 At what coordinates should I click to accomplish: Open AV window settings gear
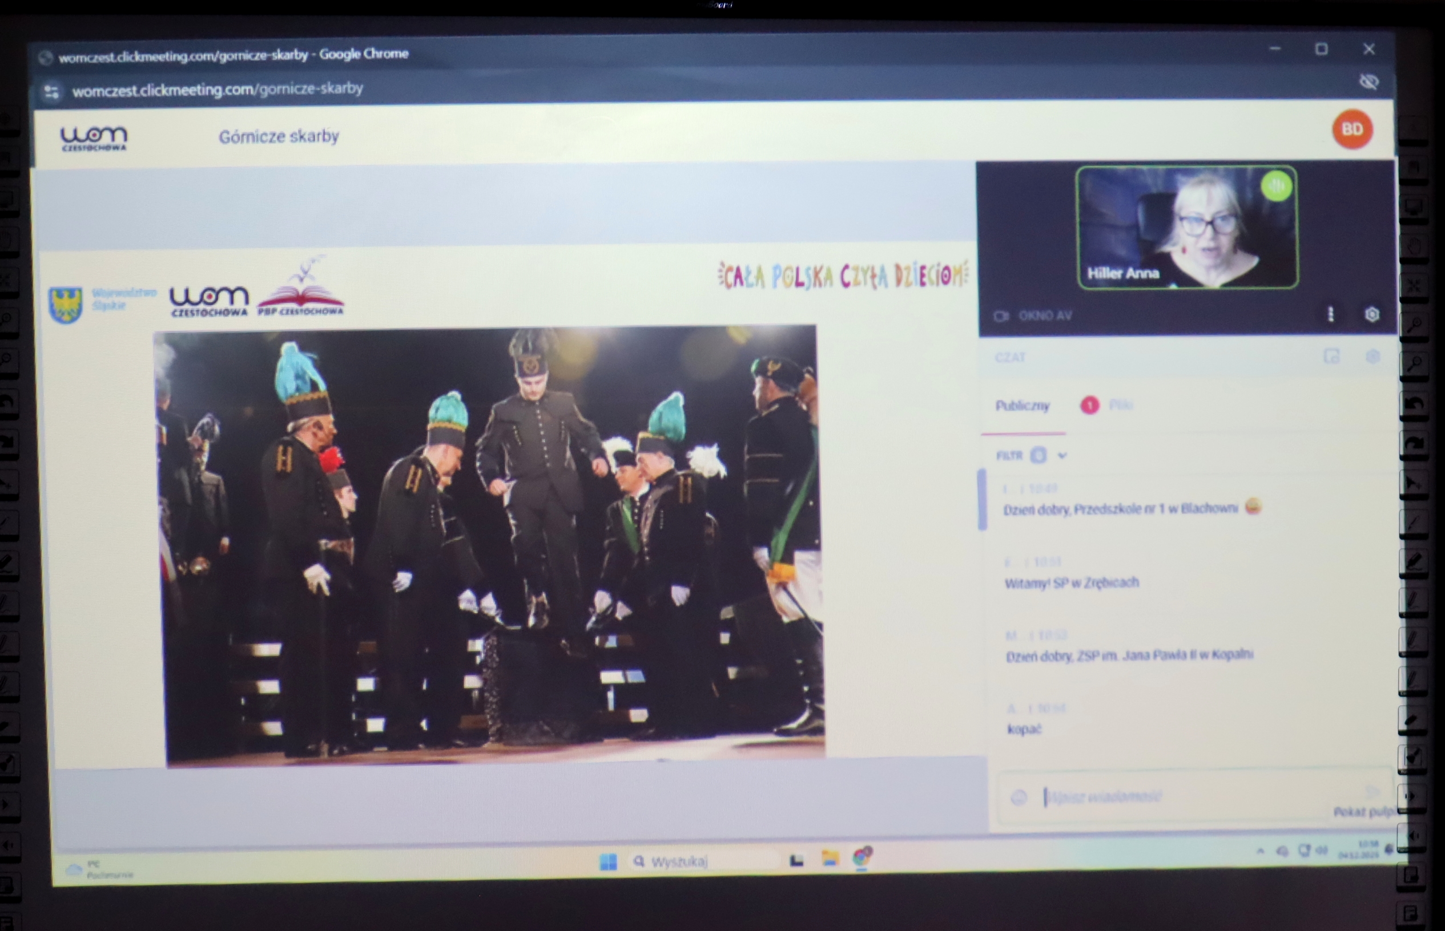pyautogui.click(x=1372, y=314)
